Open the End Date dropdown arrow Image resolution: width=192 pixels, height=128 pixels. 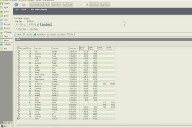[37, 24]
